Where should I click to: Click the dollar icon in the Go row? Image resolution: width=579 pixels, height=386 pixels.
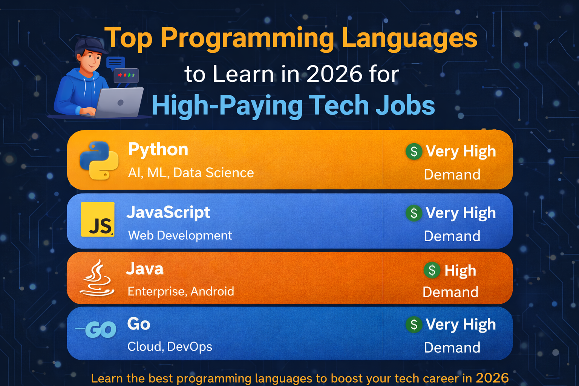point(414,325)
